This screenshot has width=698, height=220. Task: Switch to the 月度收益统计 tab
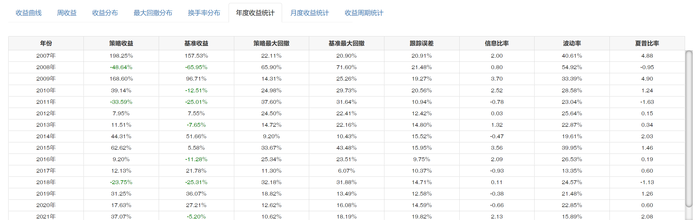click(x=309, y=13)
